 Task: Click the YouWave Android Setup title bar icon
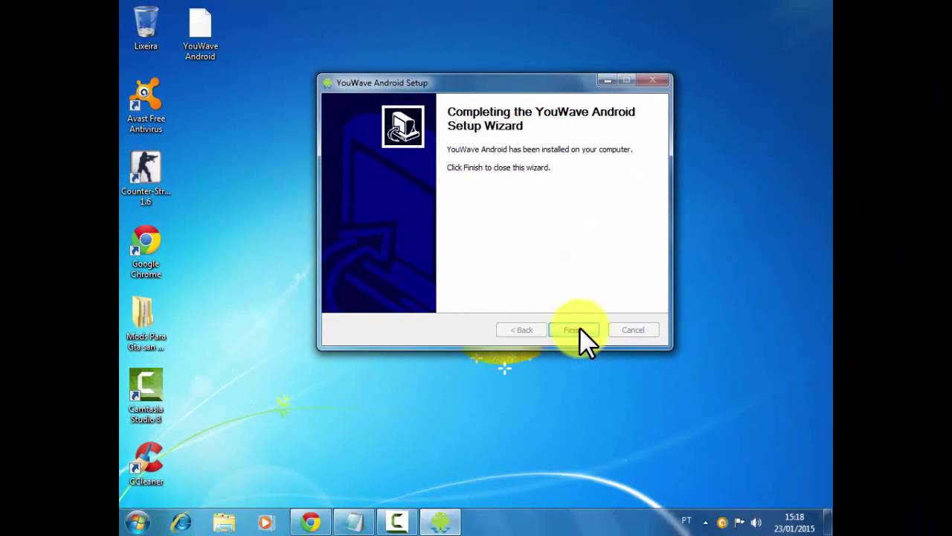pyautogui.click(x=327, y=83)
